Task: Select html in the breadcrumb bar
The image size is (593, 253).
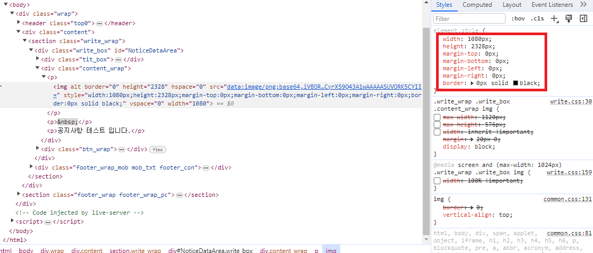Action: point(5,250)
